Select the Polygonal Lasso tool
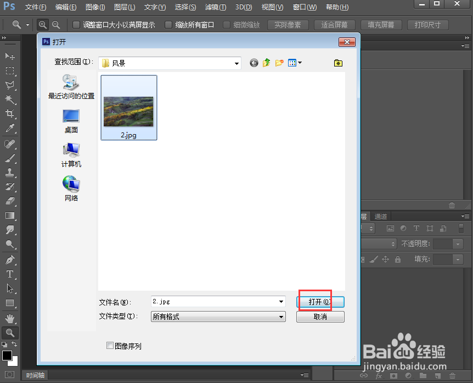 coord(10,85)
